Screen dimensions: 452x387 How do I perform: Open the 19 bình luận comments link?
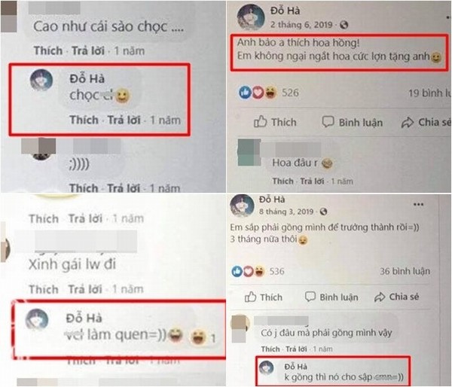point(429,93)
